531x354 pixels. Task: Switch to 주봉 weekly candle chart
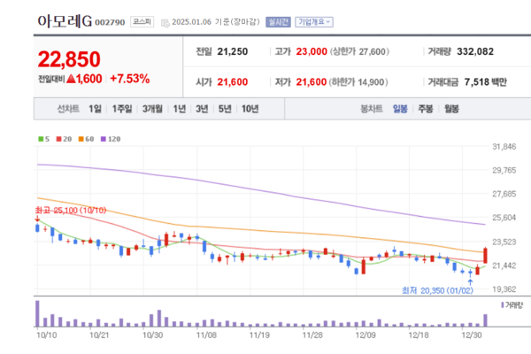pyautogui.click(x=426, y=109)
